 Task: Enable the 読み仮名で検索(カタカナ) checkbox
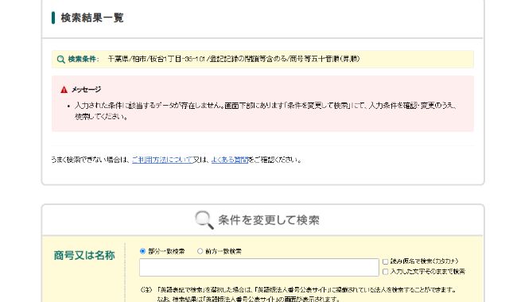tap(385, 261)
